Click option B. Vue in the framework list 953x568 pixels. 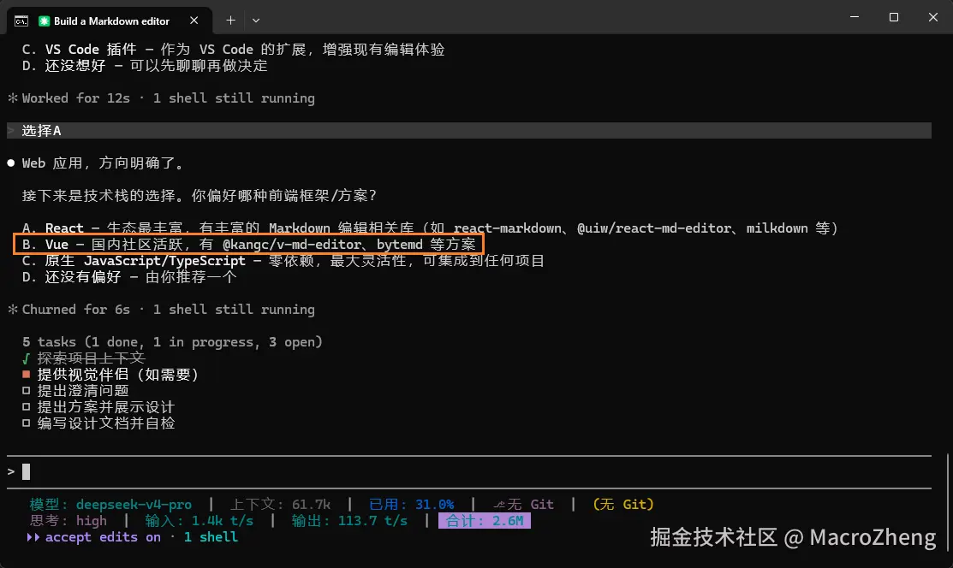(x=248, y=244)
